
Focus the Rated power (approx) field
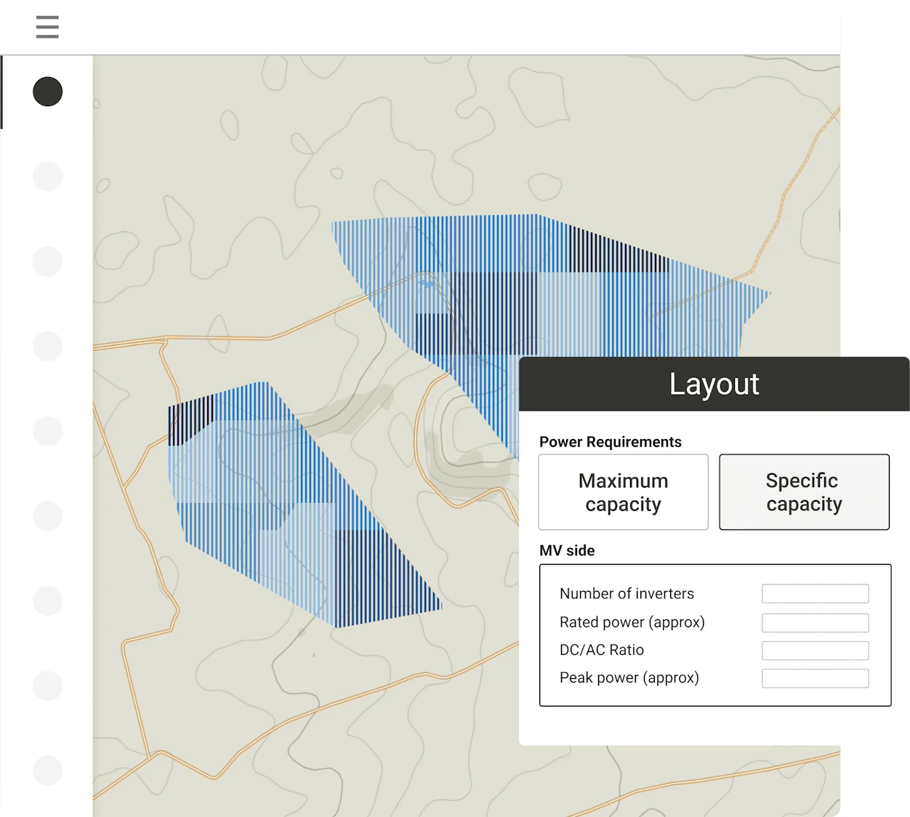pyautogui.click(x=816, y=623)
